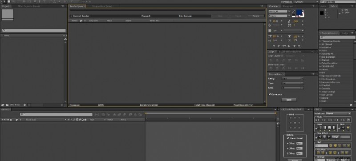The image size is (356, 161).
Task: Switch to the Tracker tab
Action: click(x=345, y=33)
